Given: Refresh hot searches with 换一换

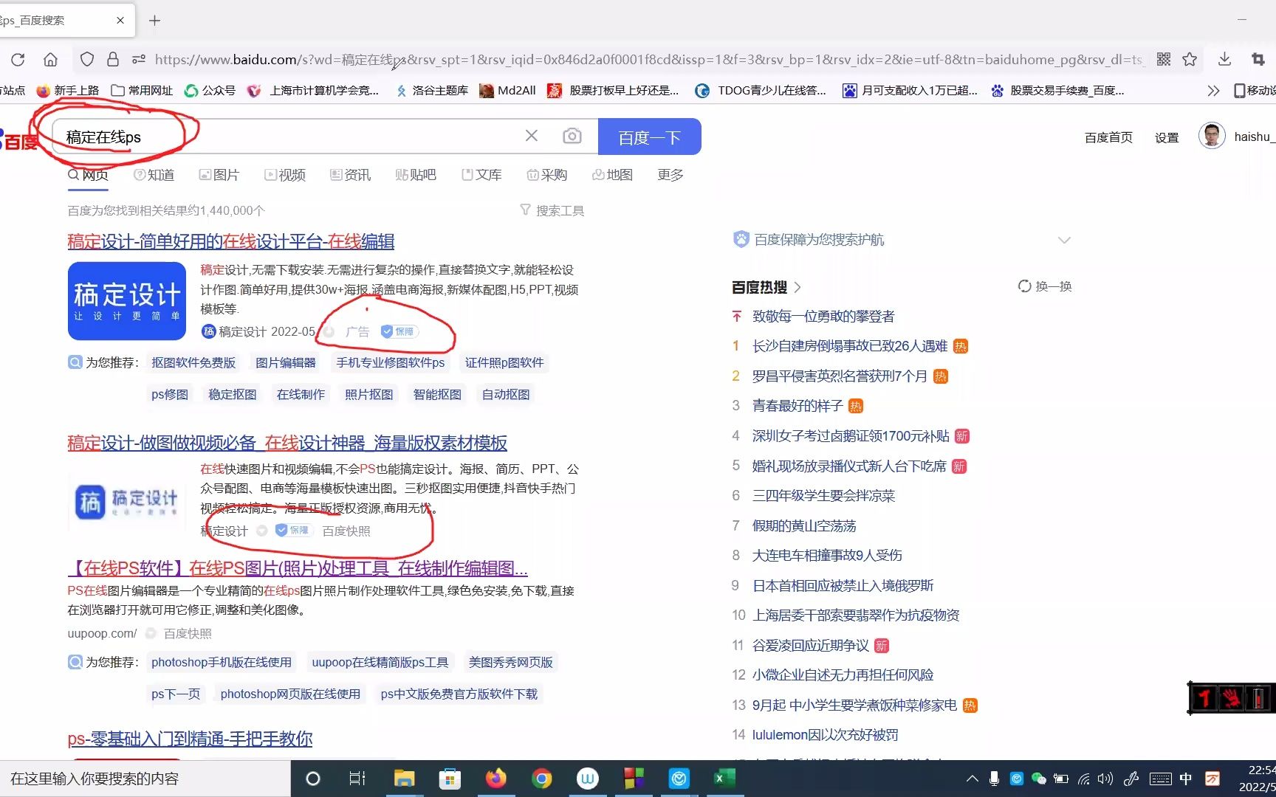Looking at the screenshot, I should (1045, 286).
